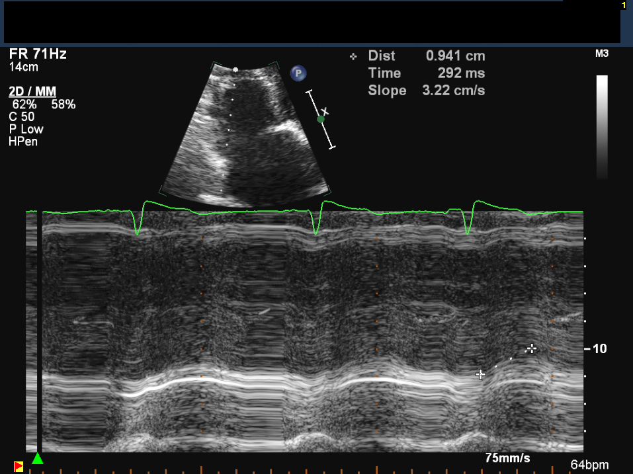Click the yellow number 1 indicator

[623, 5]
